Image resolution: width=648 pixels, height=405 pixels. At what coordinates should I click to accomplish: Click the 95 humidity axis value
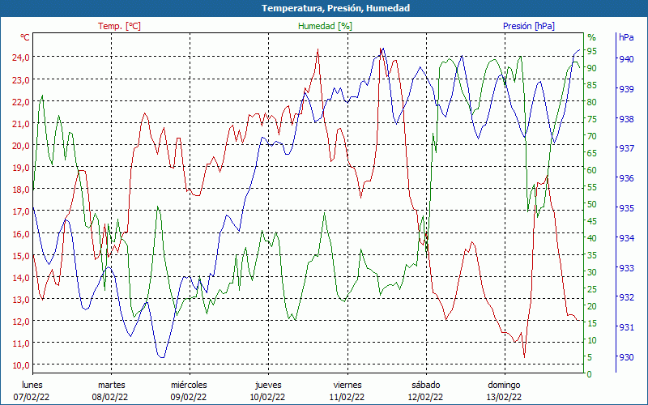pyautogui.click(x=592, y=51)
